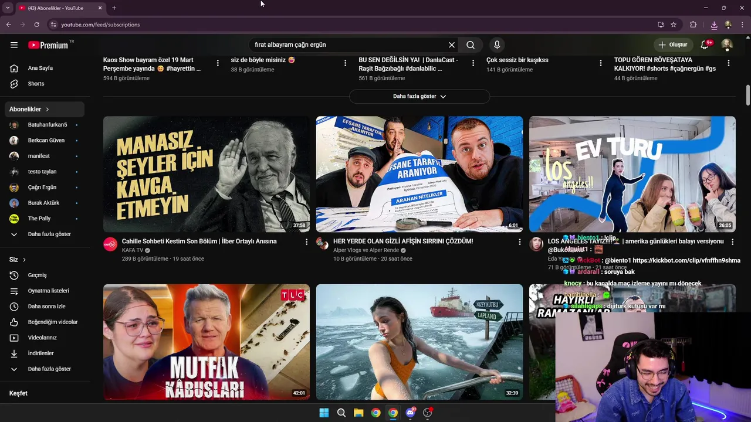Click the search magnifier button
Image resolution: width=751 pixels, height=422 pixels.
471,45
